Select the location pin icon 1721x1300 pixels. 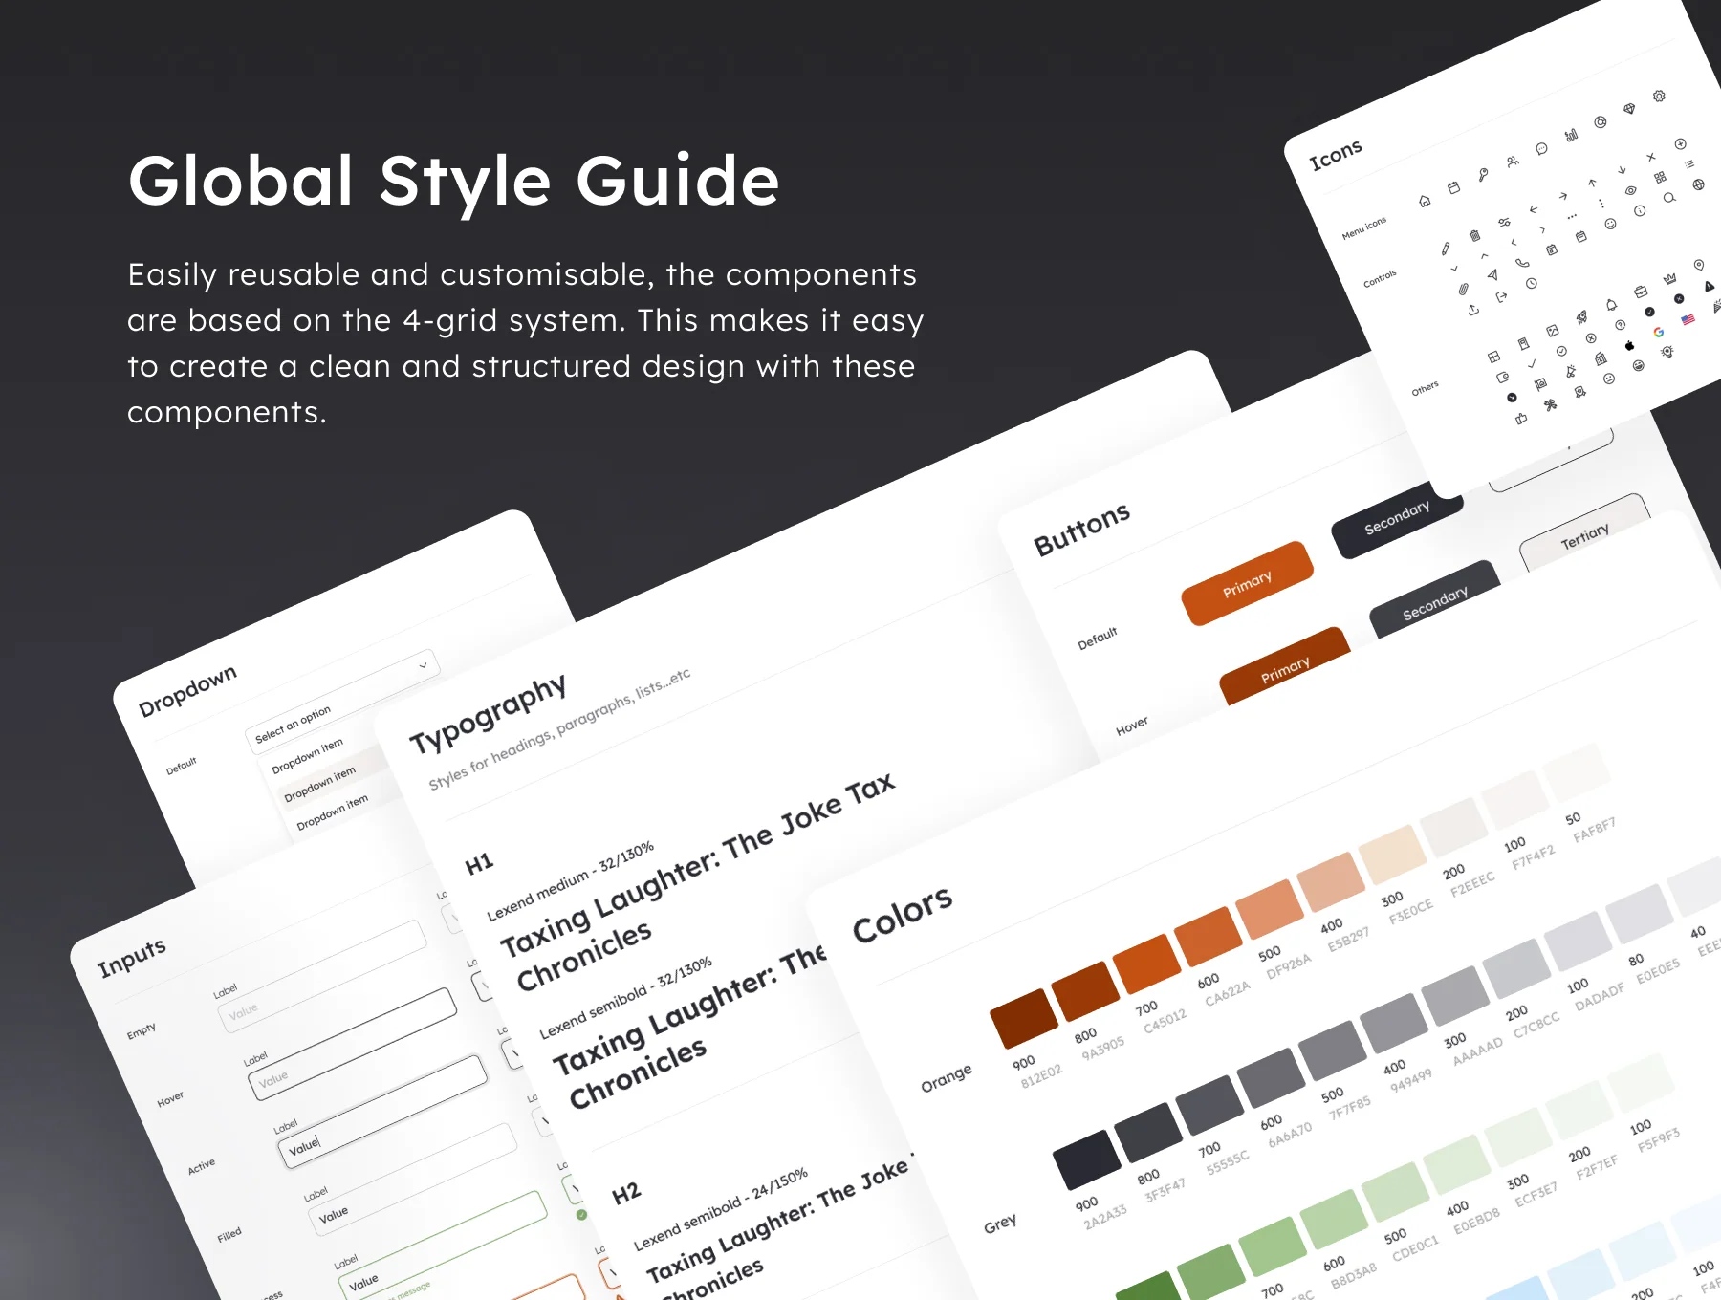pos(1699,265)
